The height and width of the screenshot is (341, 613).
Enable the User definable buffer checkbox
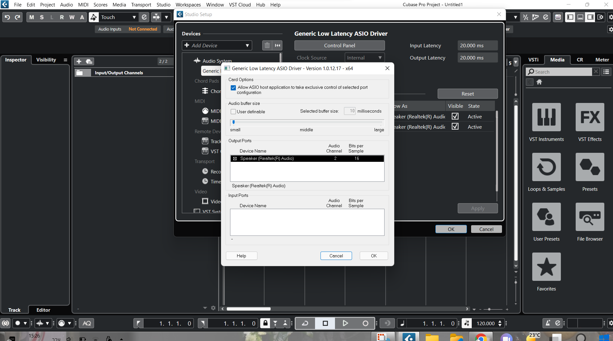pyautogui.click(x=233, y=112)
